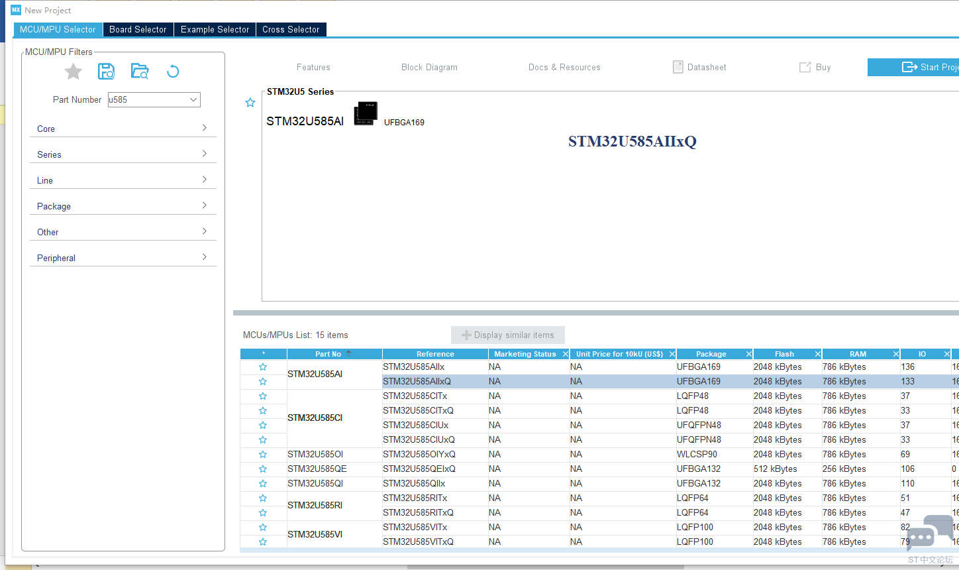The height and width of the screenshot is (570, 959).
Task: Click the star for row STM32U585VITx
Action: (x=263, y=528)
